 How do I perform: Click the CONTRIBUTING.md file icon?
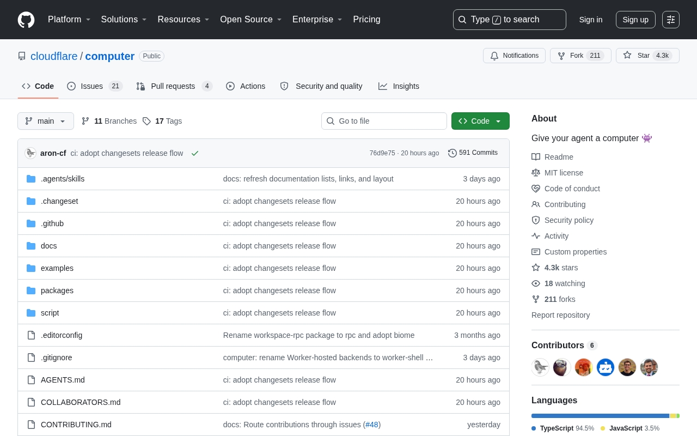pos(31,425)
